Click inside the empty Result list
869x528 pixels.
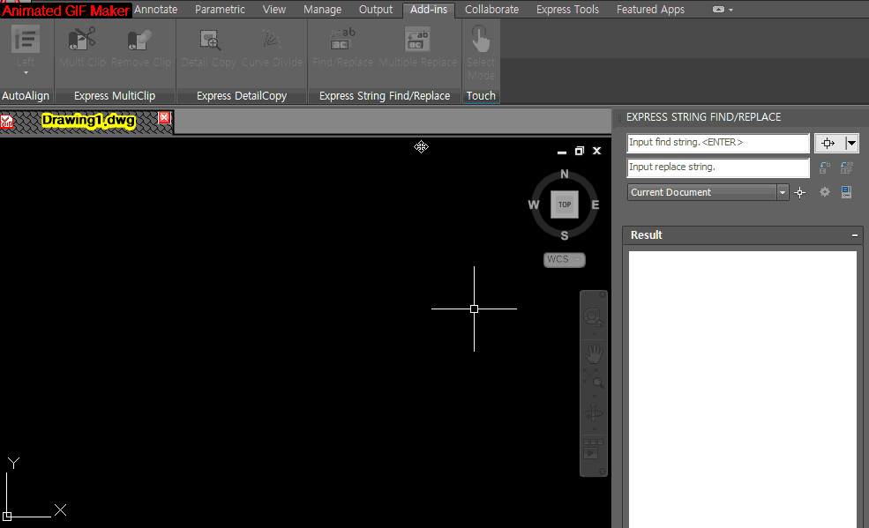coord(743,389)
